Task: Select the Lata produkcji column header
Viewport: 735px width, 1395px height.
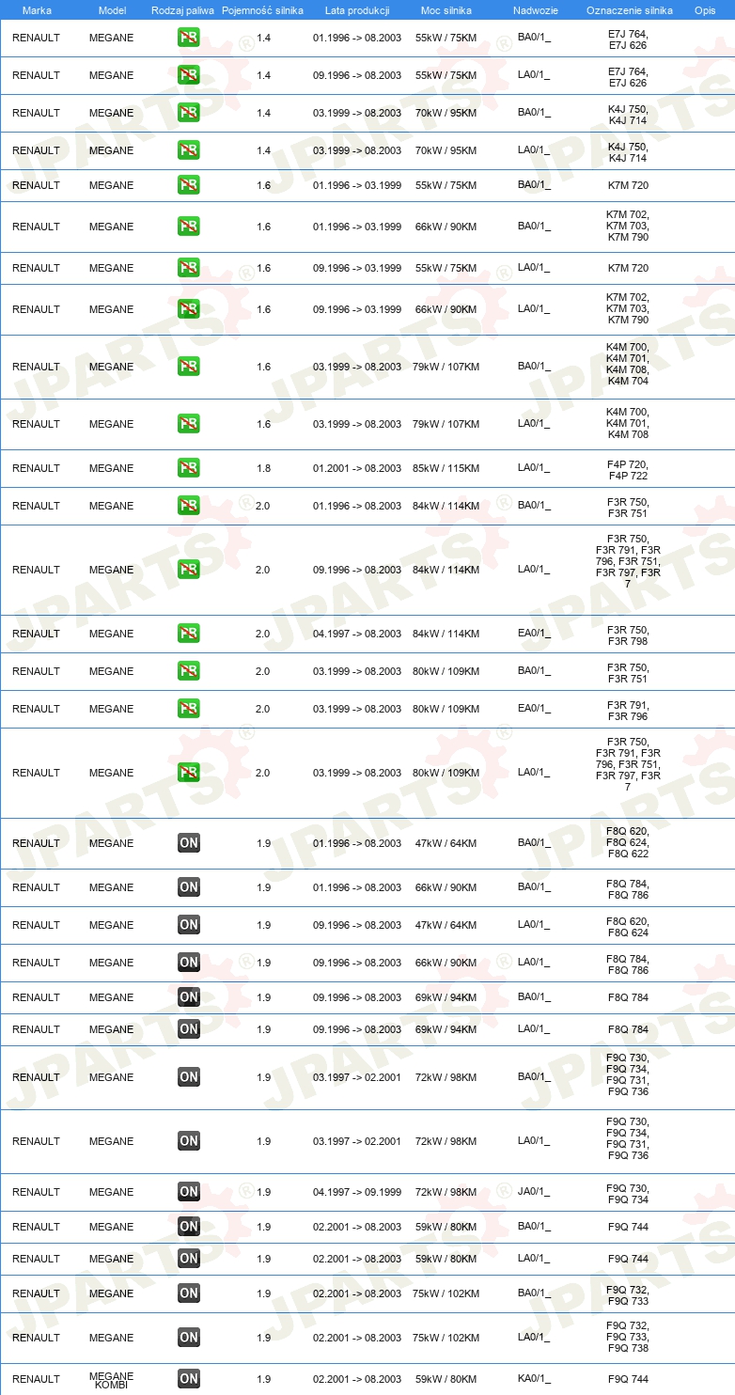Action: pos(357,10)
